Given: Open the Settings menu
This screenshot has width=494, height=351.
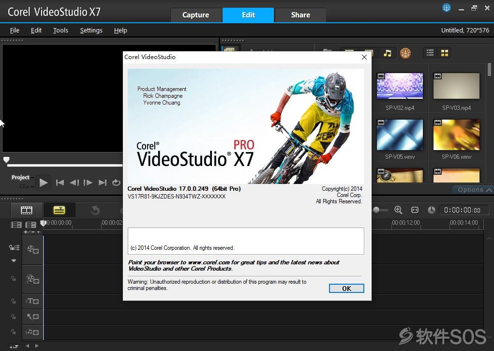Looking at the screenshot, I should click(x=91, y=31).
